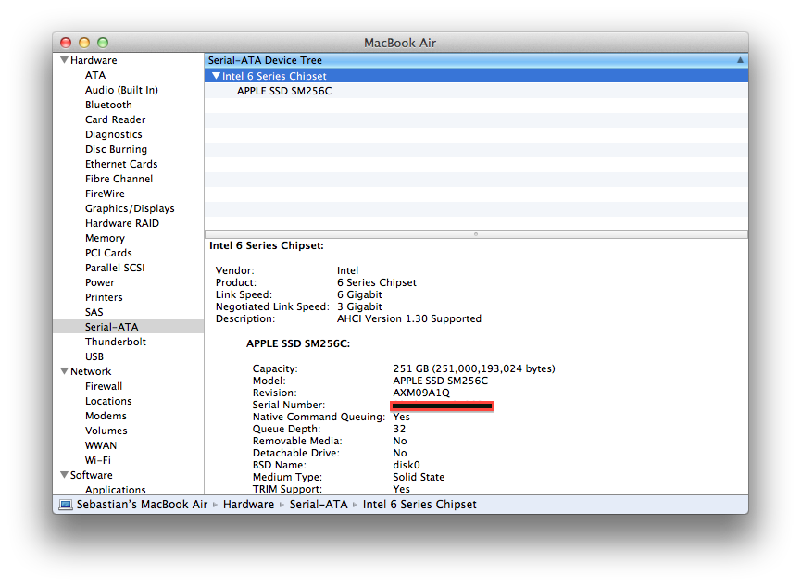This screenshot has width=801, height=587.
Task: Click the computer icon in the path bar
Action: point(66,505)
